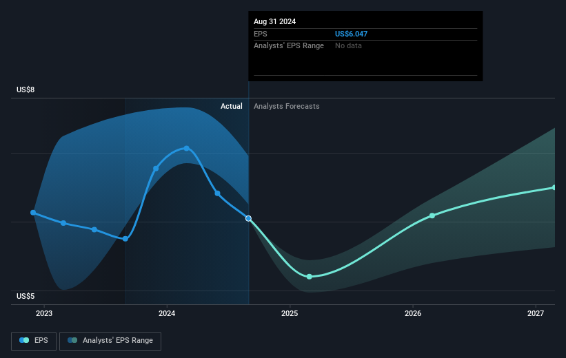The height and width of the screenshot is (358, 566).
Task: Click the 'Analysts Forecasts' label
Action: tap(287, 106)
